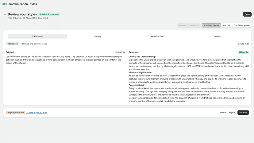Delete the generated style

click(223, 113)
